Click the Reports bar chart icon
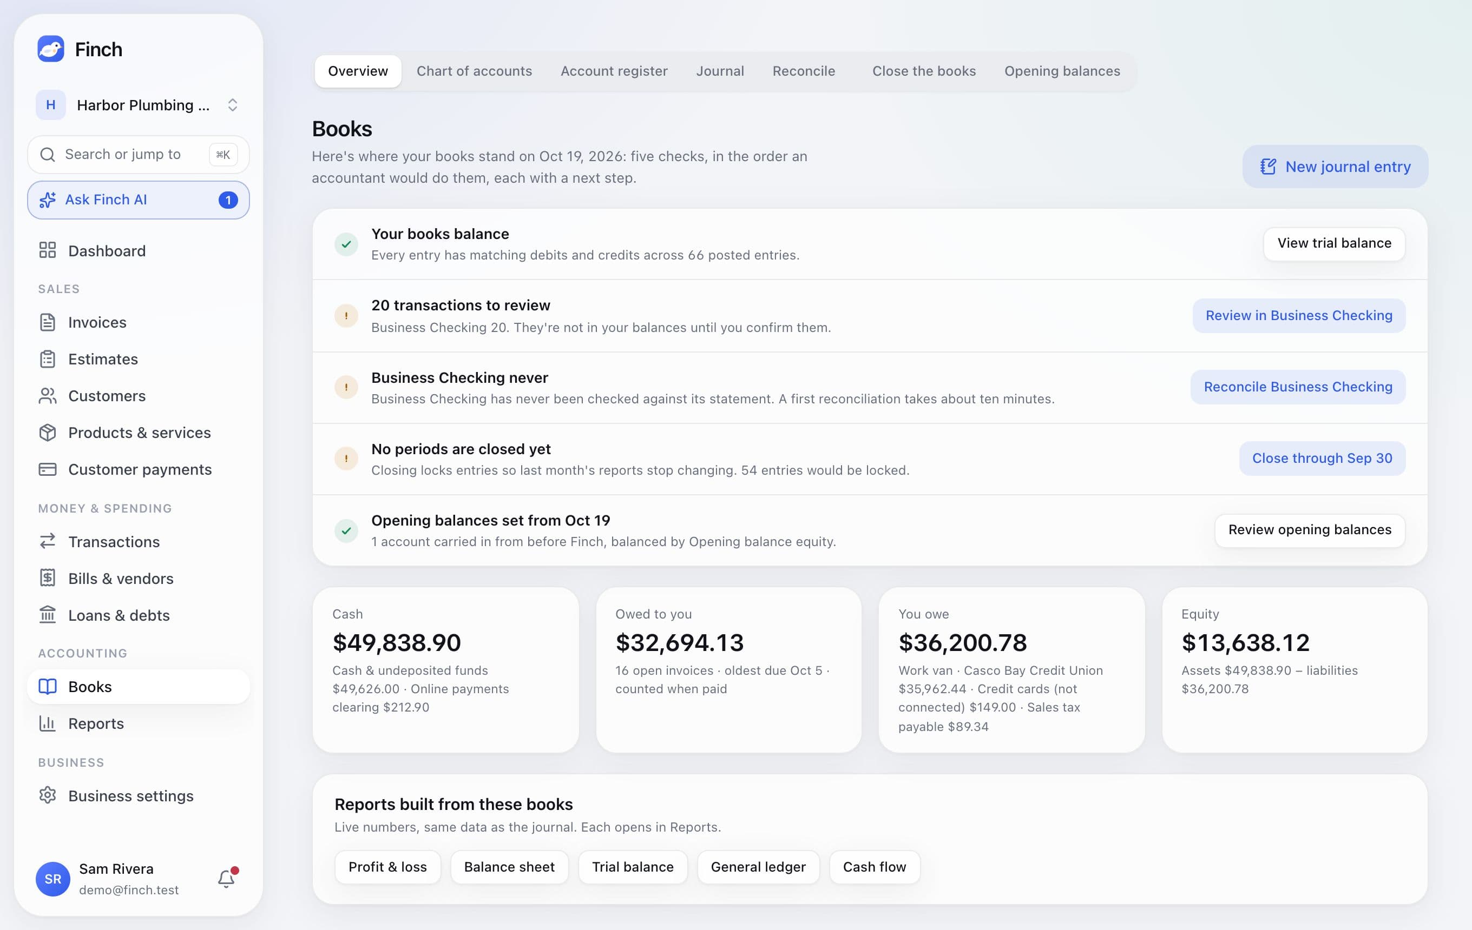The width and height of the screenshot is (1472, 930). (x=48, y=723)
